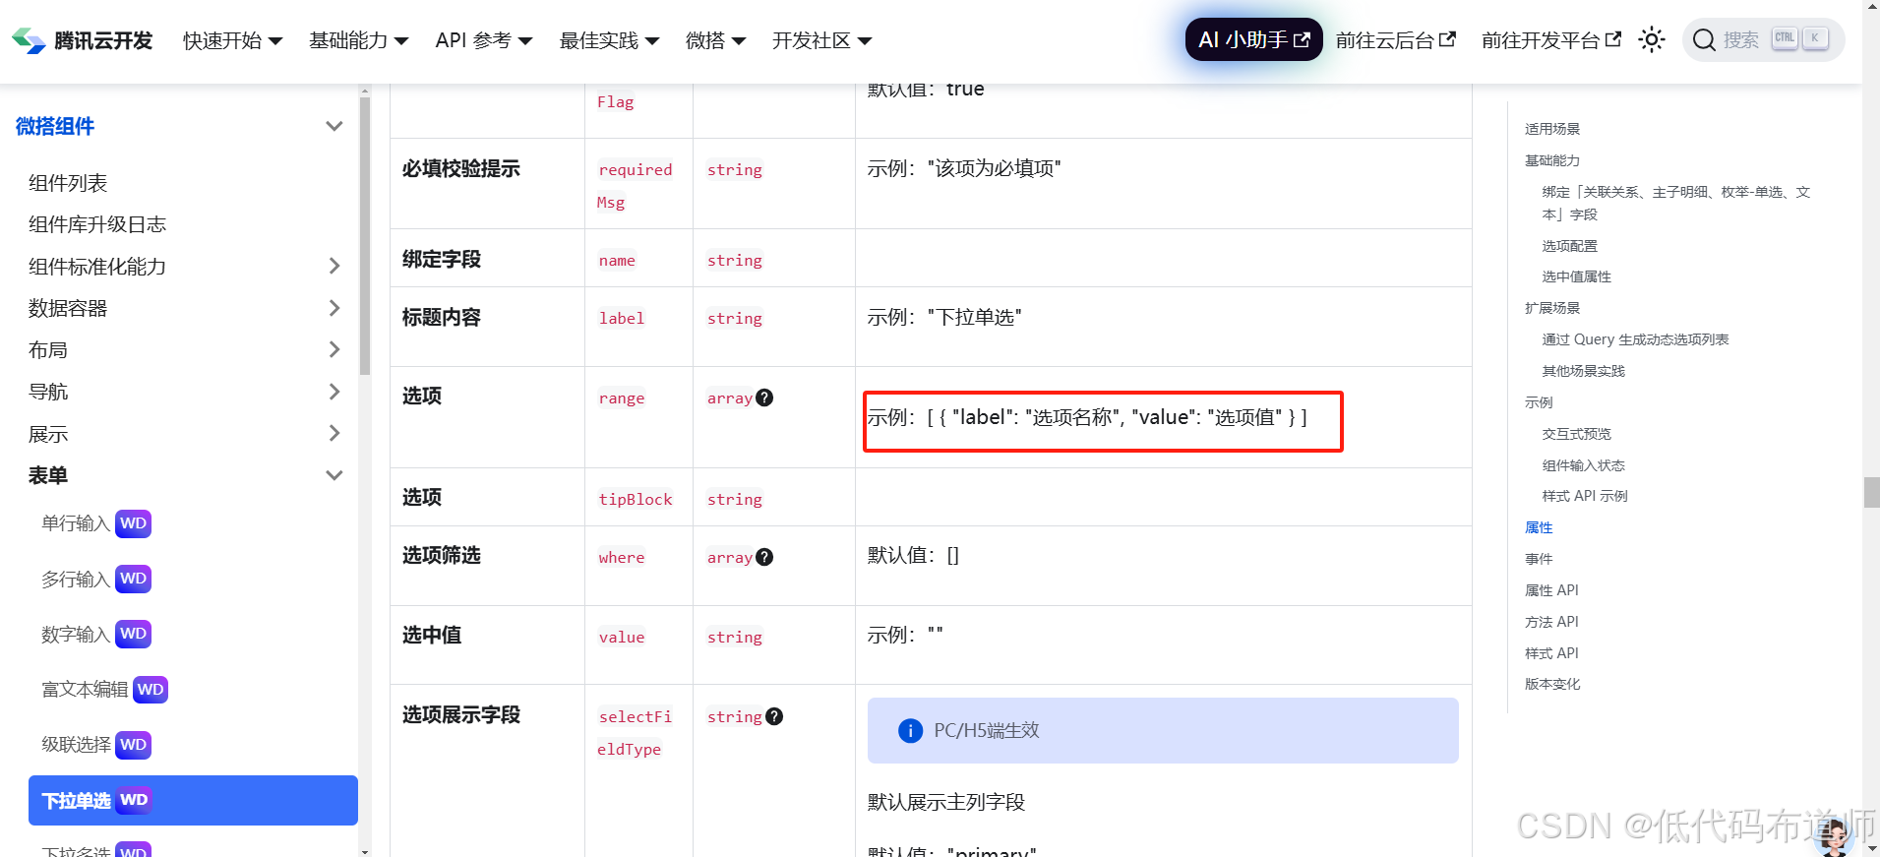Click help icon next to where array type
The height and width of the screenshot is (857, 1880).
click(764, 557)
